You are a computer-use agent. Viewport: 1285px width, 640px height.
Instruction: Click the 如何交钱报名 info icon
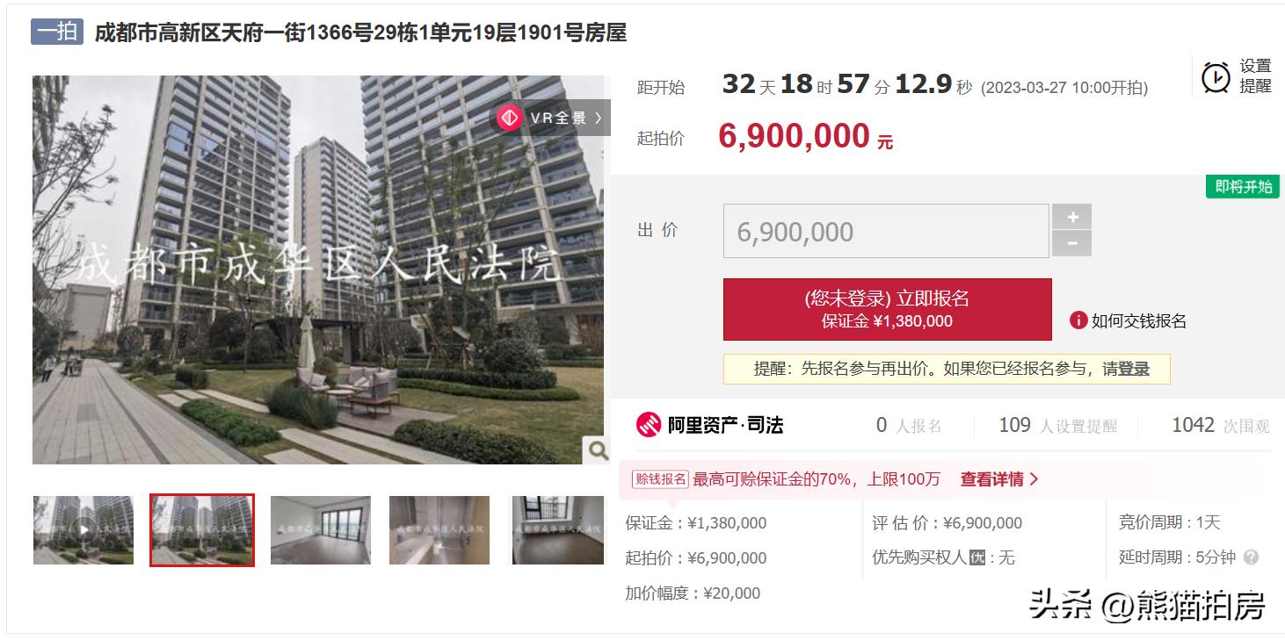(x=1078, y=320)
